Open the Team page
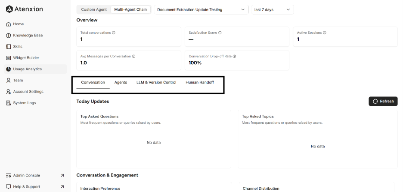Image resolution: width=403 pixels, height=192 pixels. 35,81
